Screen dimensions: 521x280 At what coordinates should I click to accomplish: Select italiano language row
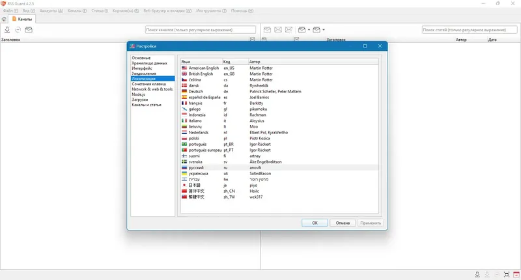[279, 120]
